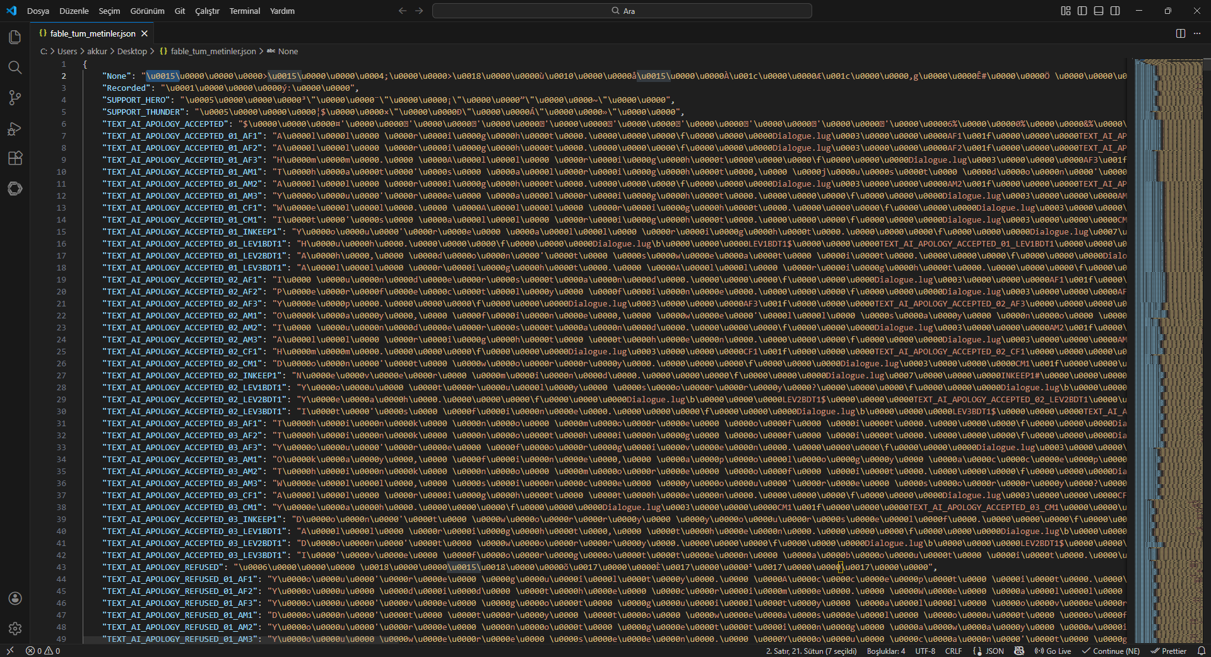Click Prettier in the status bar
This screenshot has width=1211, height=657.
coord(1169,651)
